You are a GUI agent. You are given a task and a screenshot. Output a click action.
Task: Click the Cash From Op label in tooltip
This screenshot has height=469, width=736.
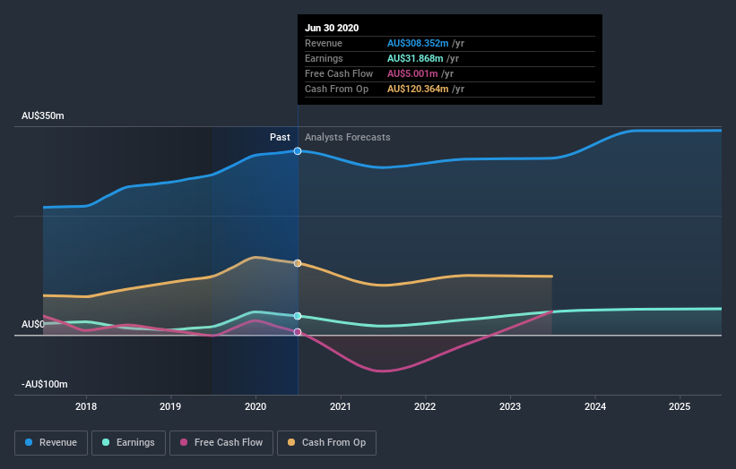coord(336,89)
